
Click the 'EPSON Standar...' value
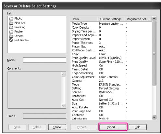111,85
